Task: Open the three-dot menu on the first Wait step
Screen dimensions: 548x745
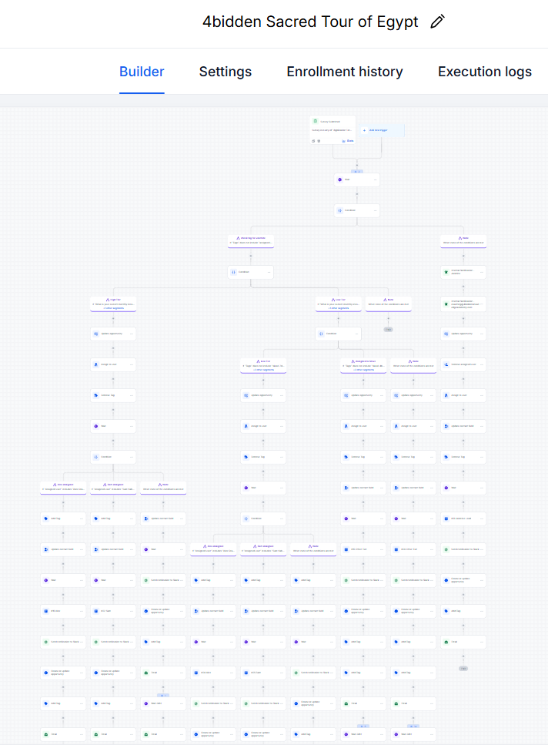Action: point(375,180)
